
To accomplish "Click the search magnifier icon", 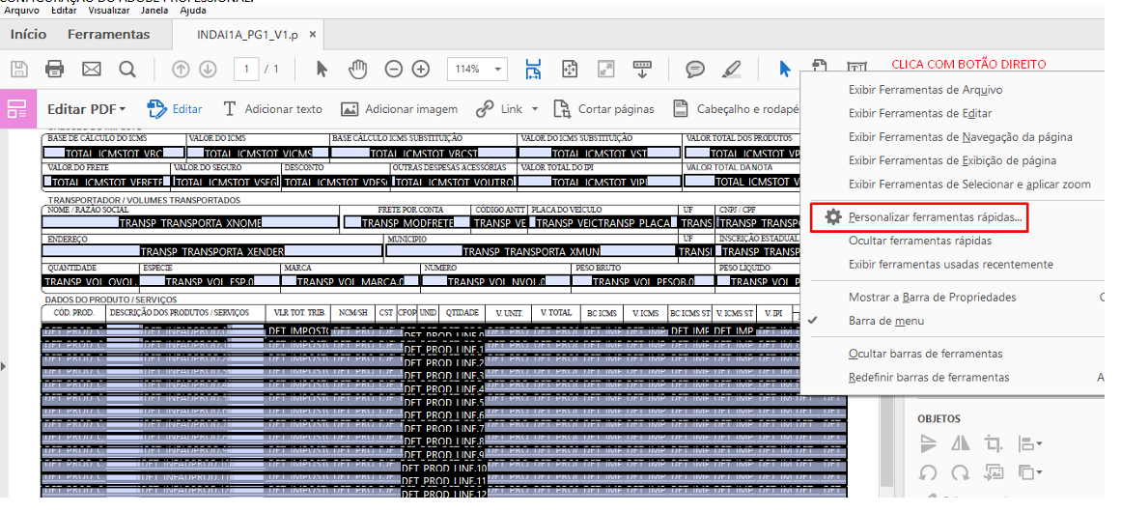I will click(x=127, y=69).
